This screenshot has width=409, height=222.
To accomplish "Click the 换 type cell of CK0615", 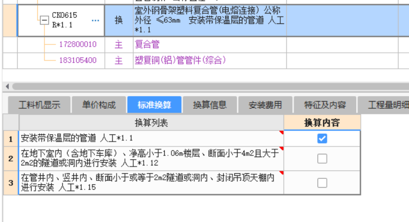I will point(119,20).
